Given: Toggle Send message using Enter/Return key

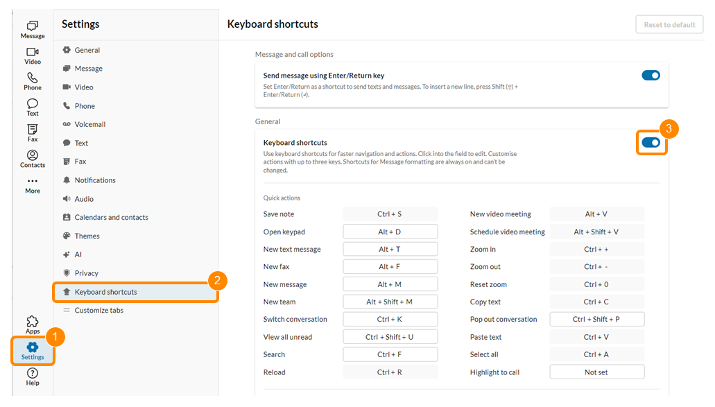Looking at the screenshot, I should [651, 76].
